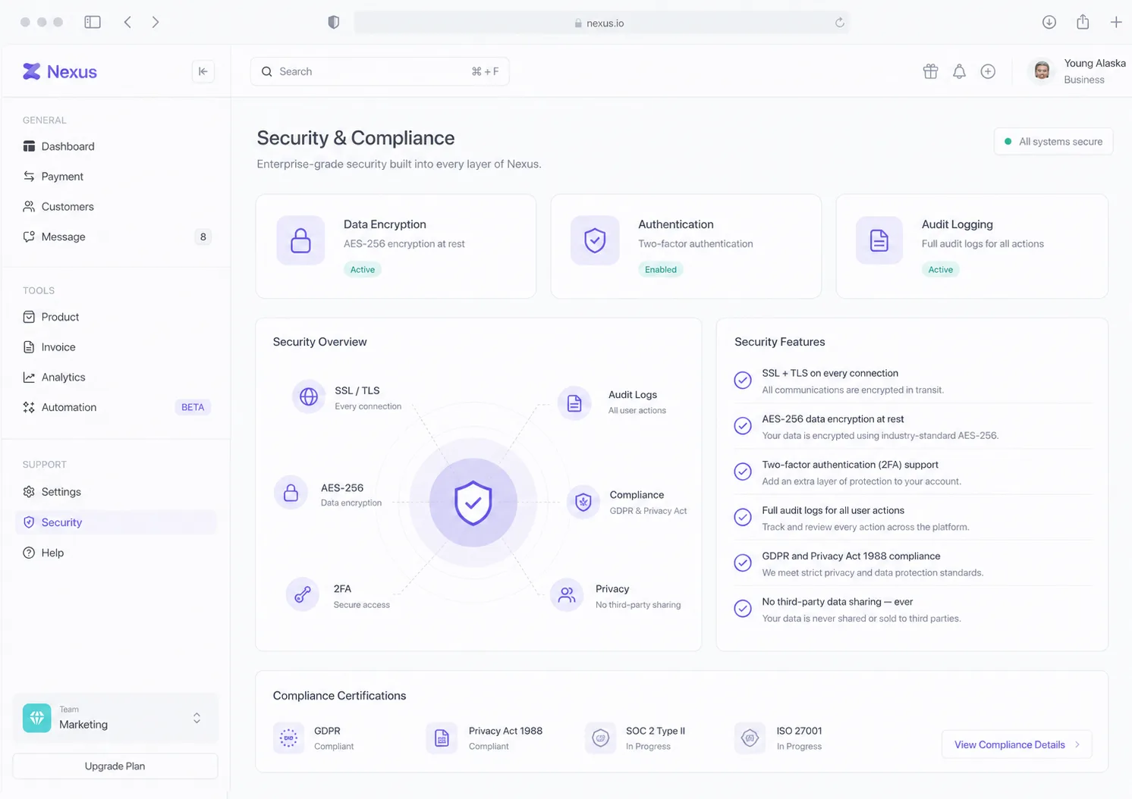Click the SOC 2 Type II icon
Image resolution: width=1132 pixels, height=799 pixels.
[600, 738]
